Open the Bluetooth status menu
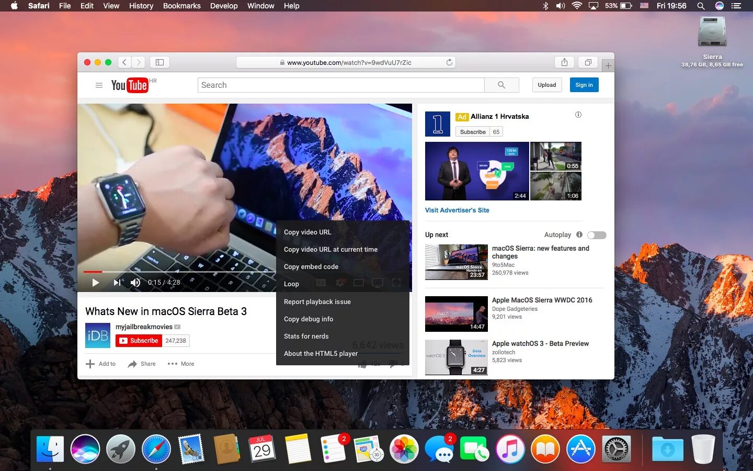The width and height of the screenshot is (753, 471). [x=545, y=6]
